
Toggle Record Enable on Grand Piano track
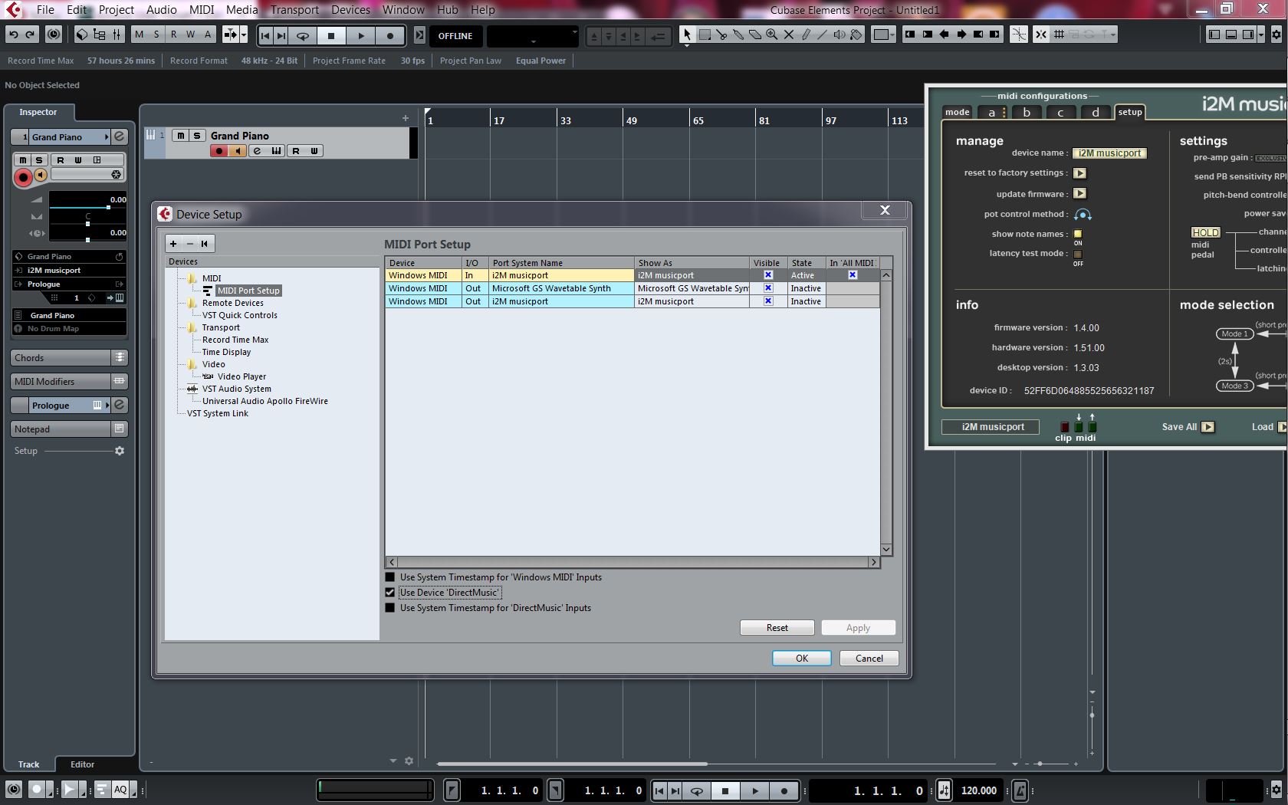[219, 151]
